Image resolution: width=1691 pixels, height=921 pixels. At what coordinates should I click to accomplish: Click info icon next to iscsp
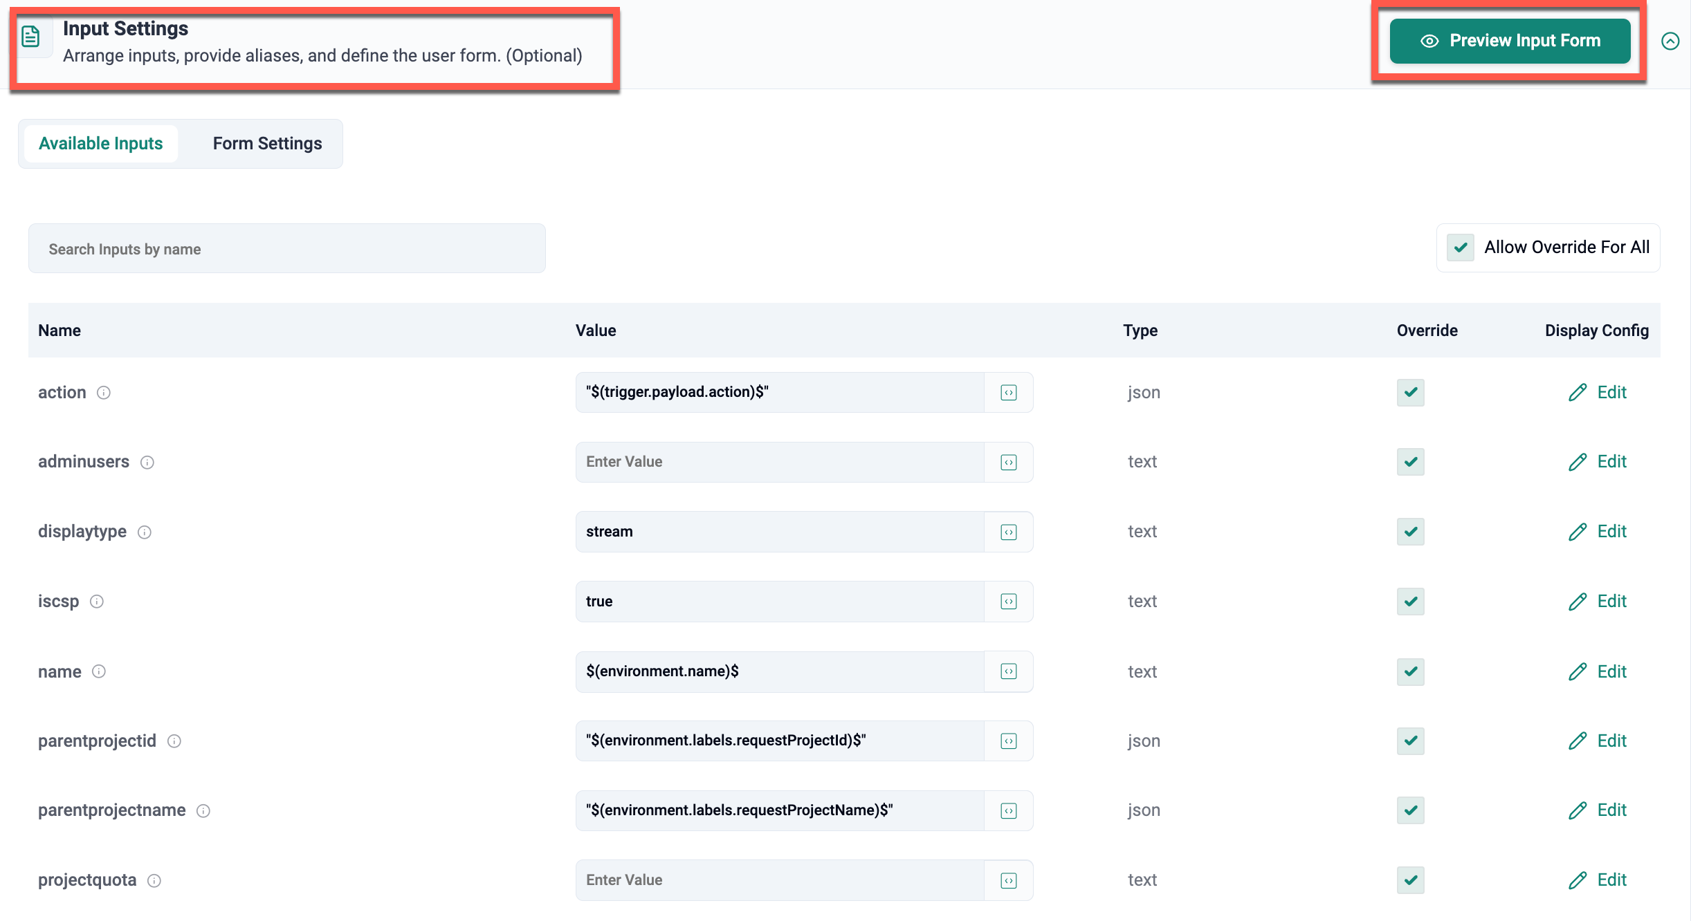point(97,602)
